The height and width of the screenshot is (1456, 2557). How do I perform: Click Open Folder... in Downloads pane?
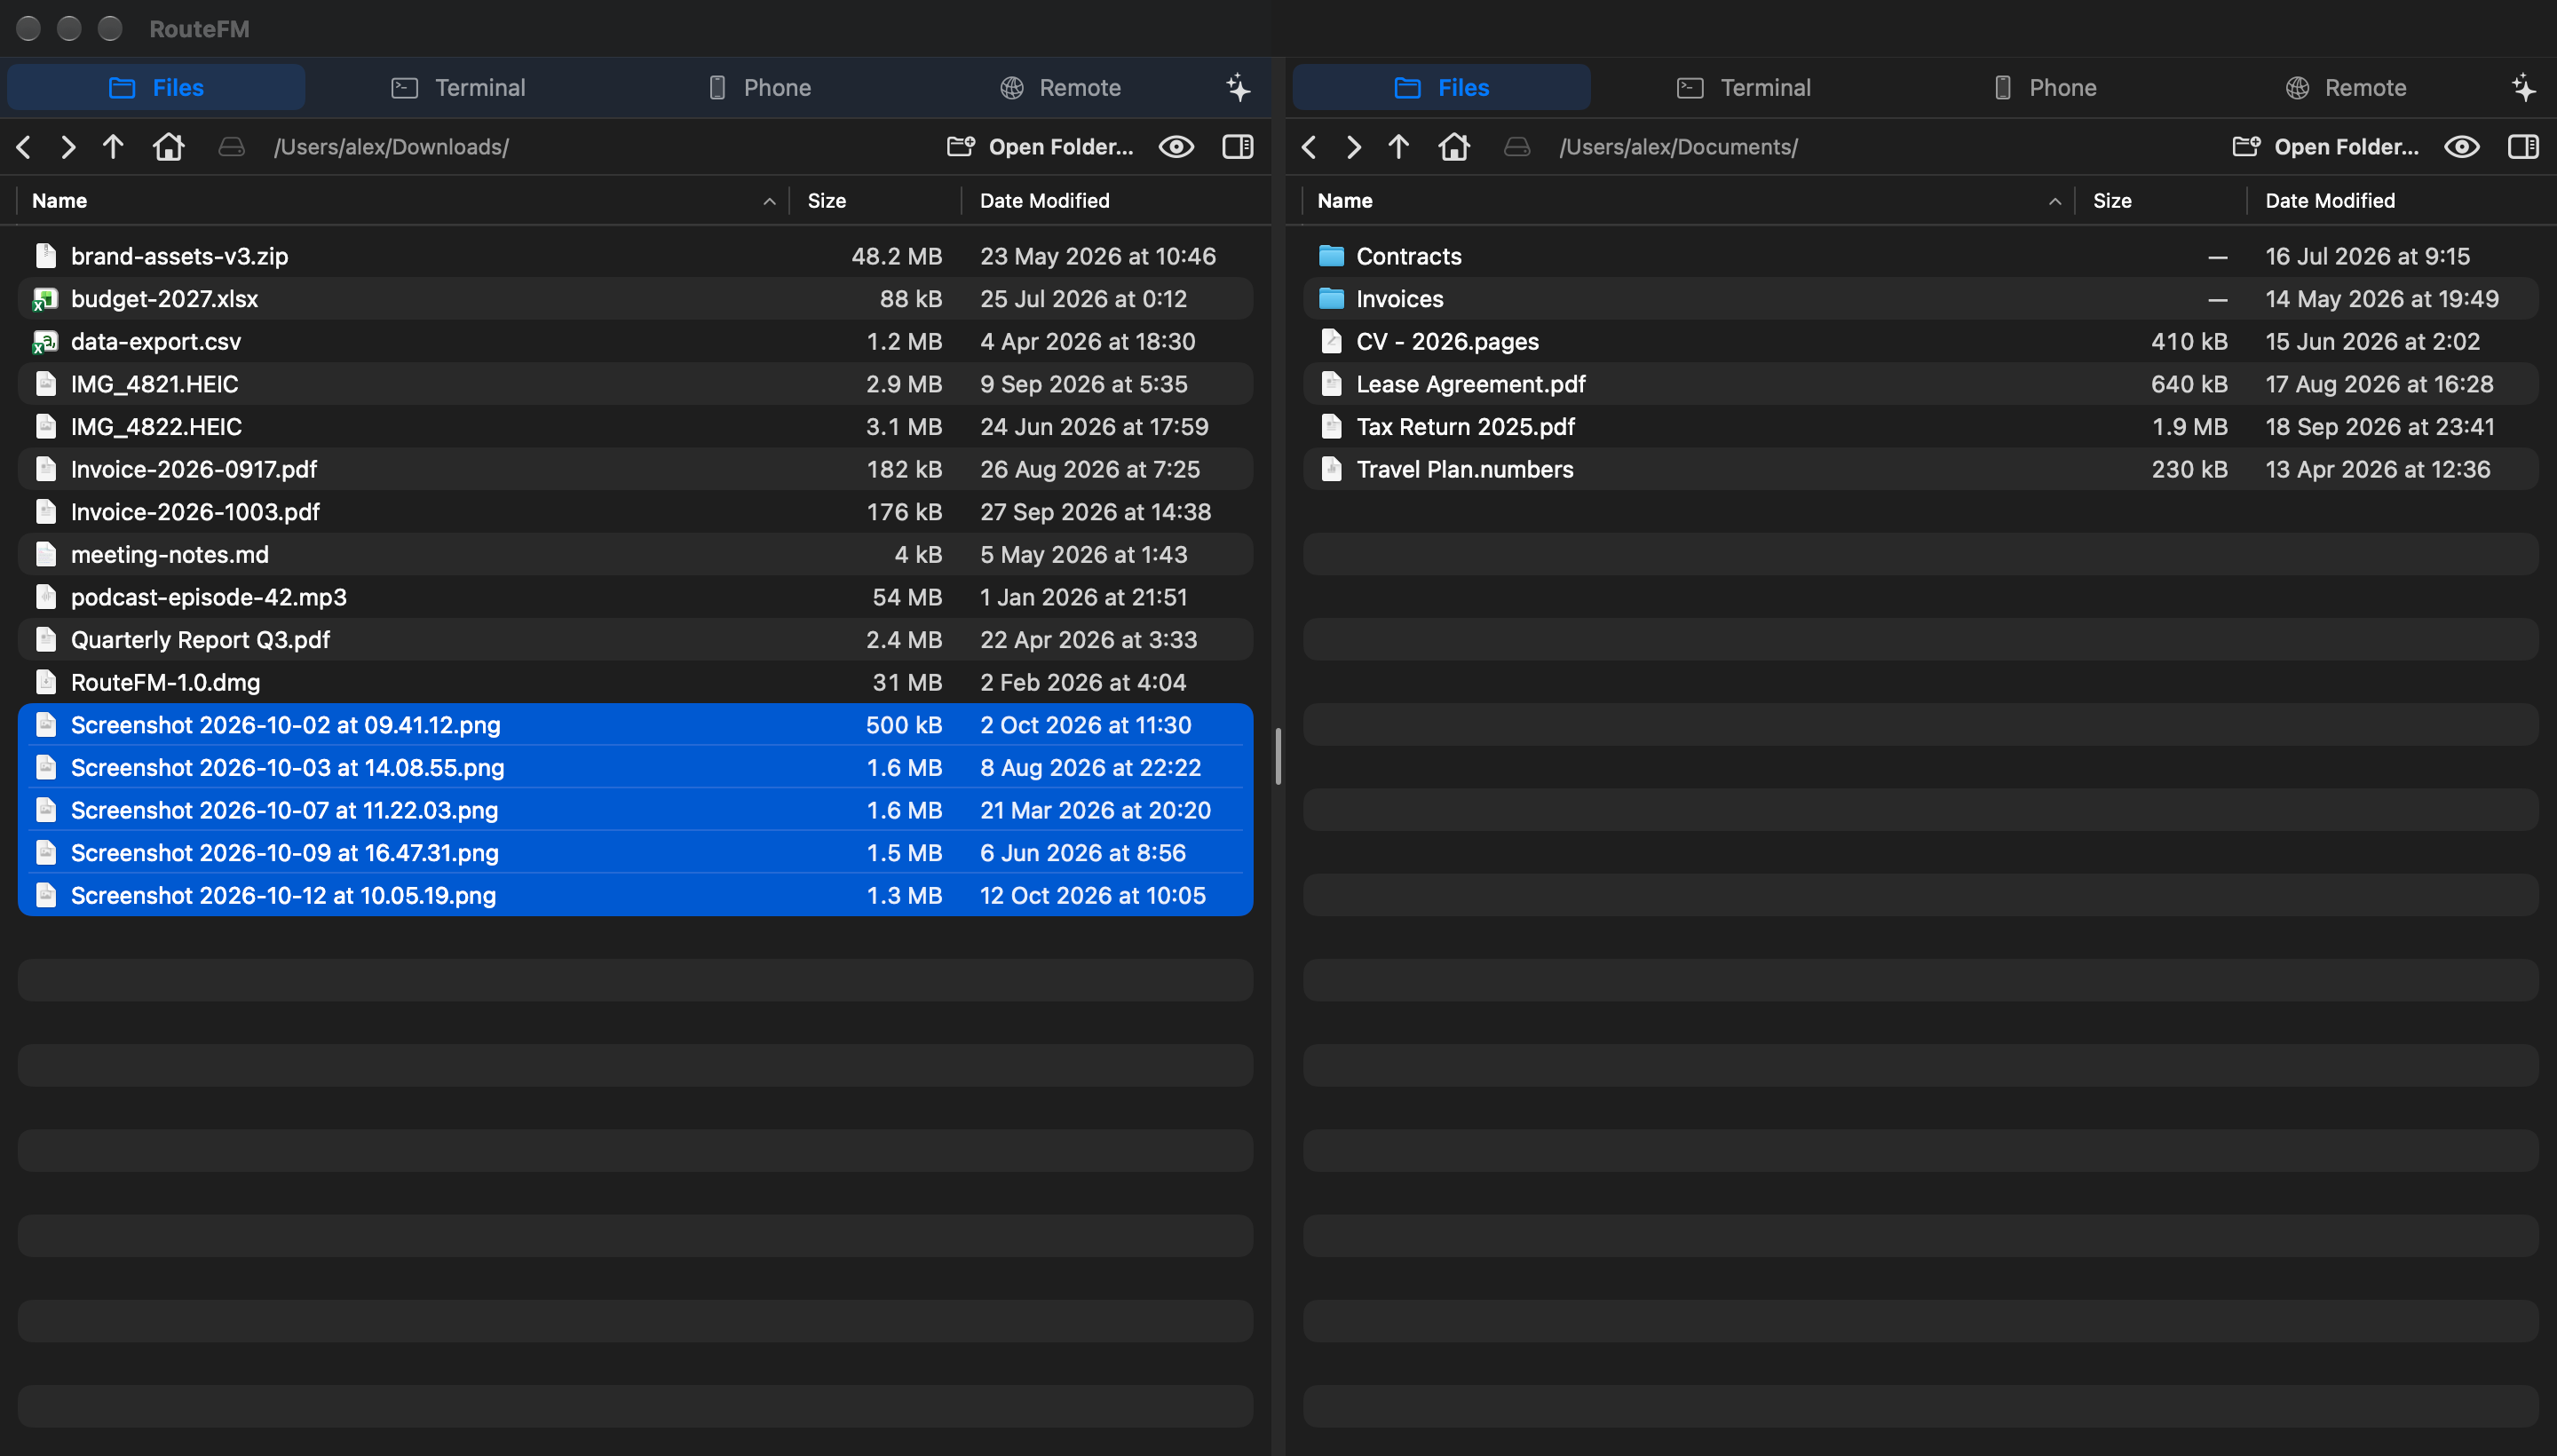click(x=1040, y=147)
